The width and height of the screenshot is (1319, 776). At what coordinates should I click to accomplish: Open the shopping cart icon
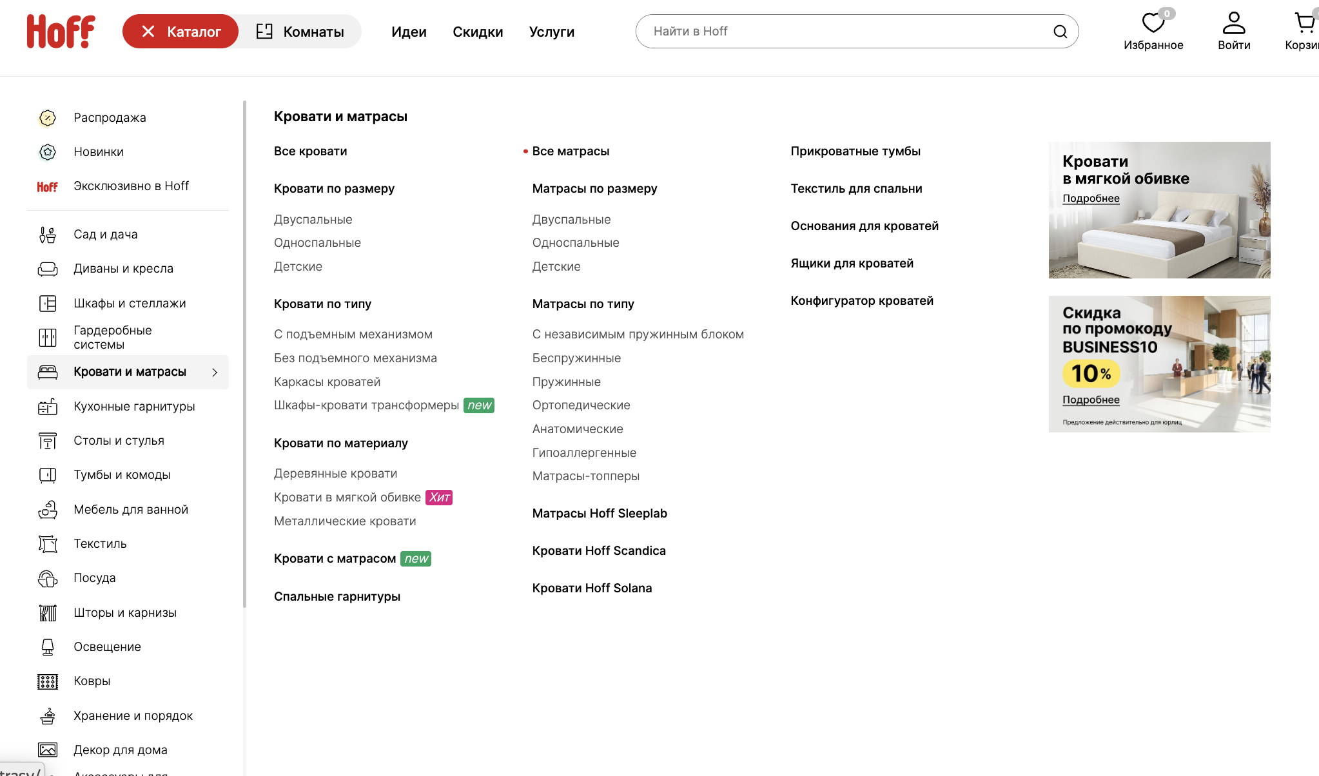click(x=1305, y=23)
